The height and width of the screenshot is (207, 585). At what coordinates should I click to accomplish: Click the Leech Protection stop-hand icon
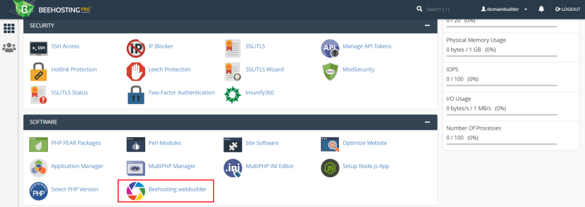click(x=136, y=71)
